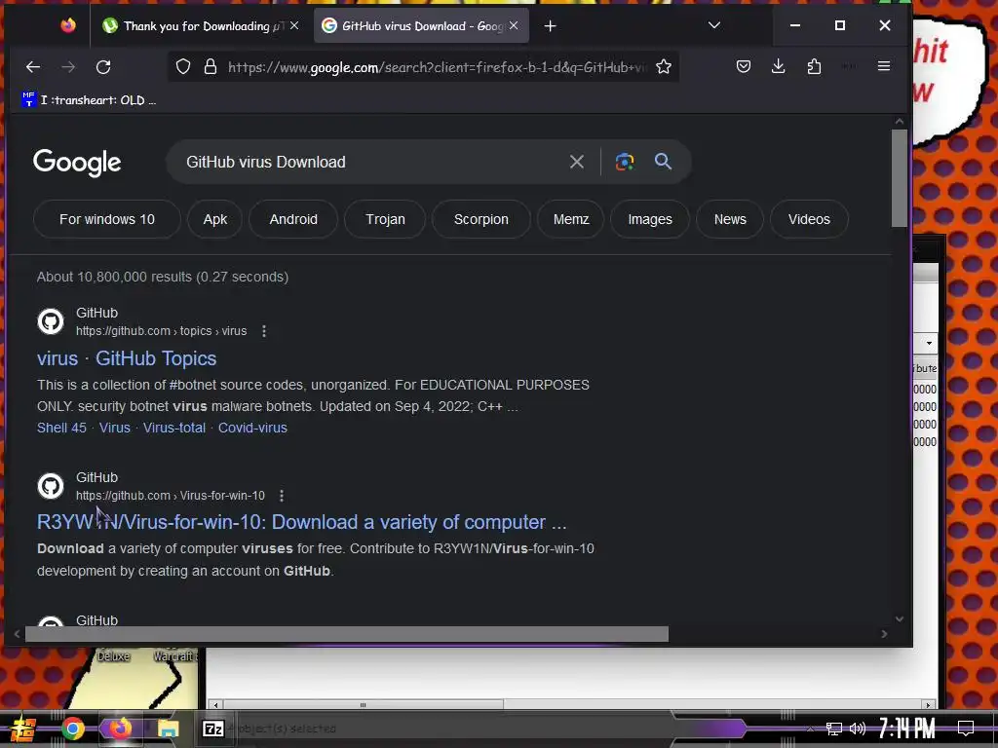Filter results by Apk
The height and width of the screenshot is (748, 998).
click(215, 219)
